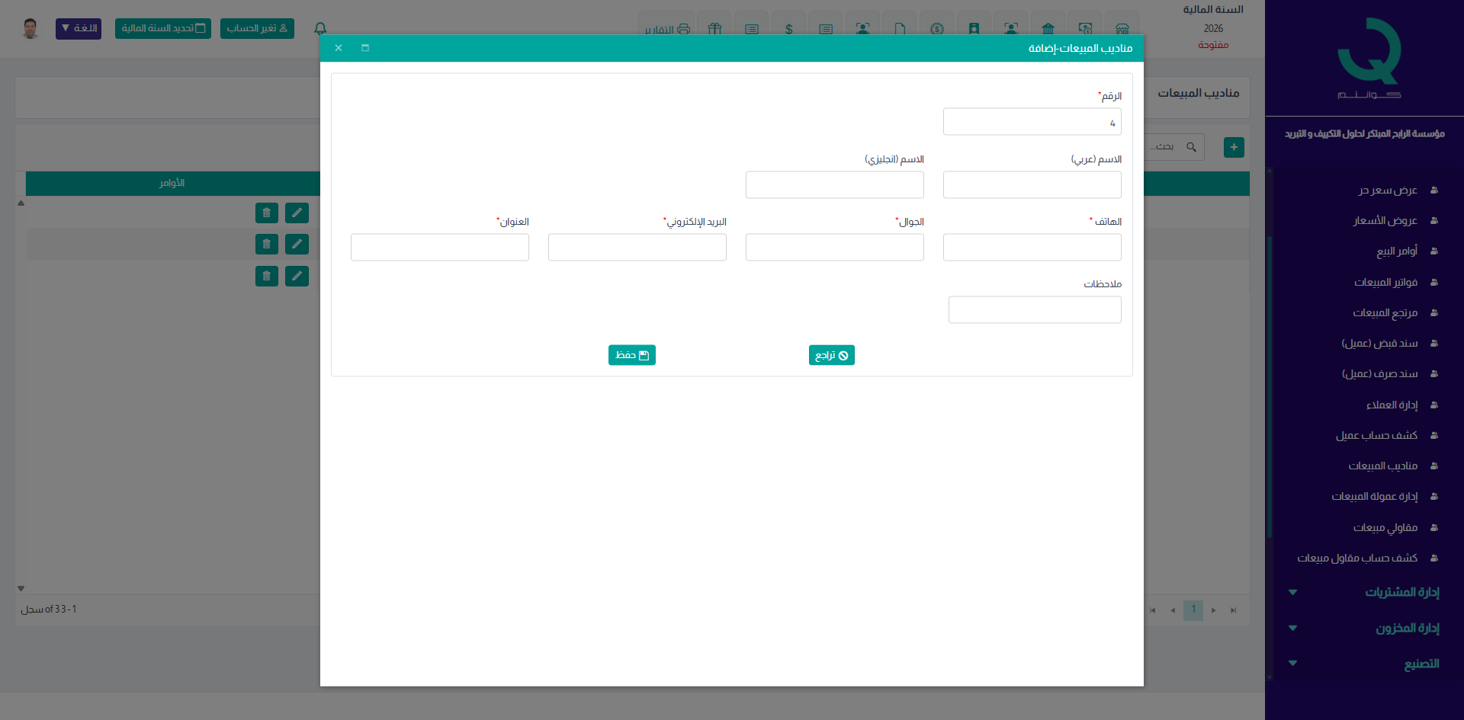
Task: Maximize the sales representatives dialog
Action: (x=365, y=48)
